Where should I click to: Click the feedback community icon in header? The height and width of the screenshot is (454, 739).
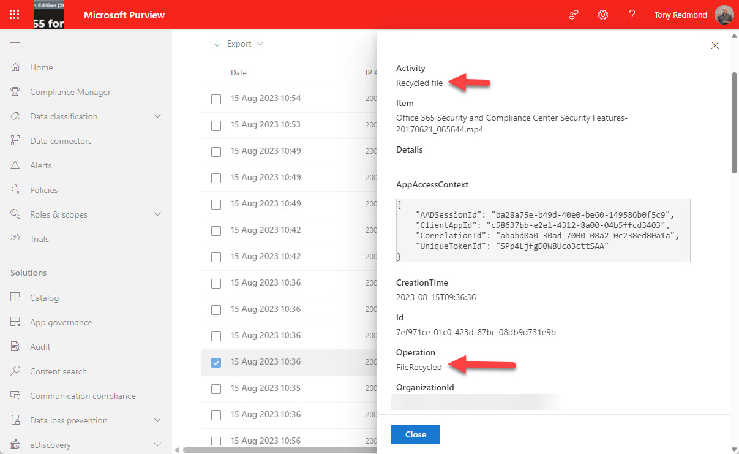click(574, 15)
